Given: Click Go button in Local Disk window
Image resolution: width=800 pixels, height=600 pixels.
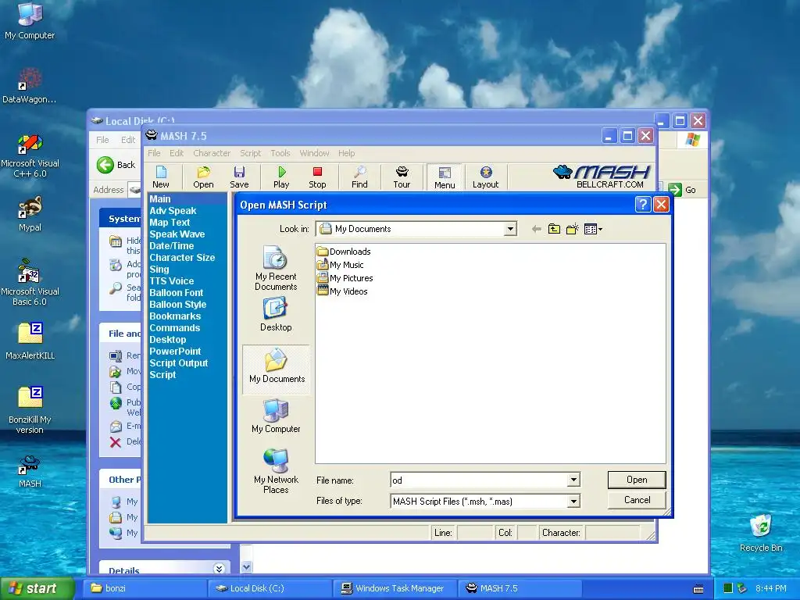Looking at the screenshot, I should tap(681, 190).
